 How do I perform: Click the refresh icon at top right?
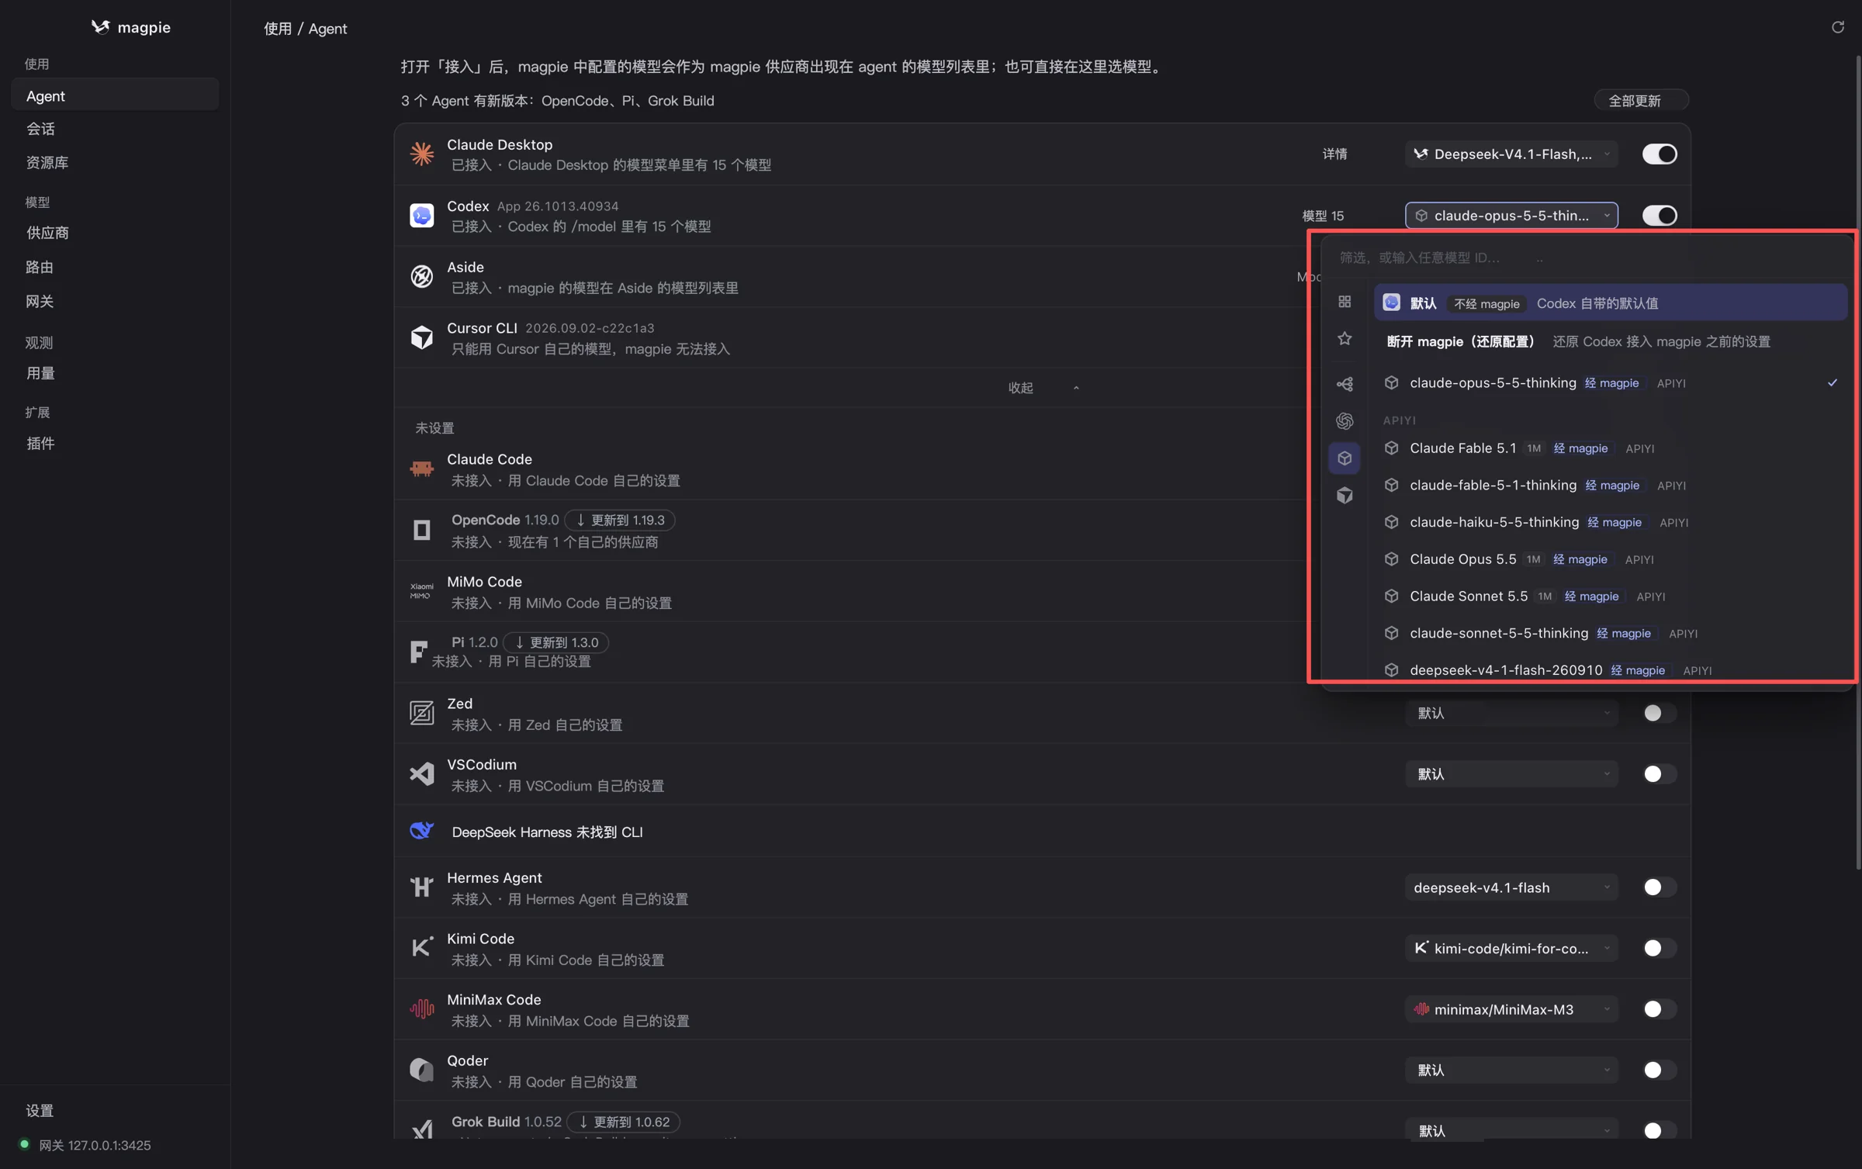point(1837,27)
